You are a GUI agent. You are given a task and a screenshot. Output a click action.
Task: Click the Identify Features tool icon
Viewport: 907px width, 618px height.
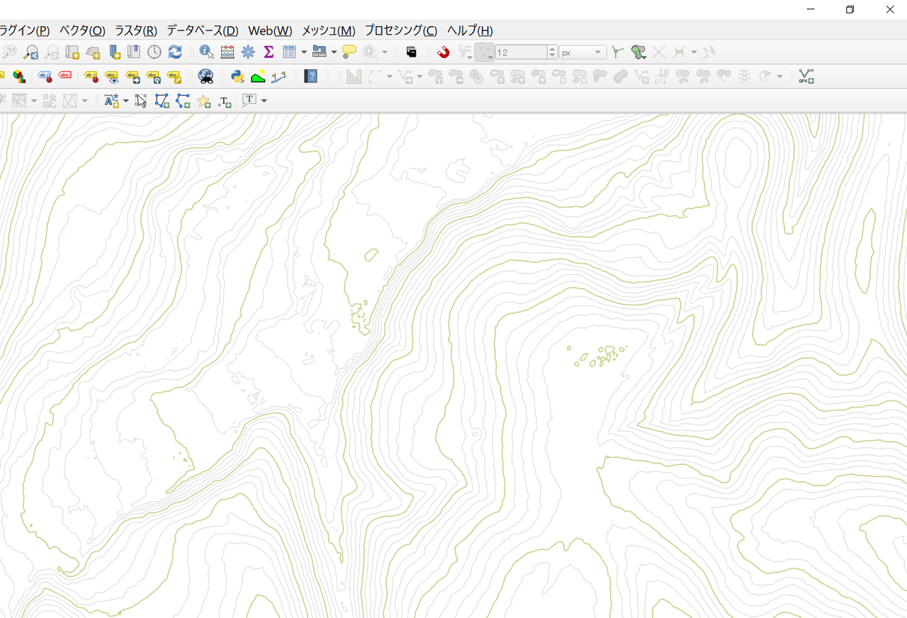point(206,52)
